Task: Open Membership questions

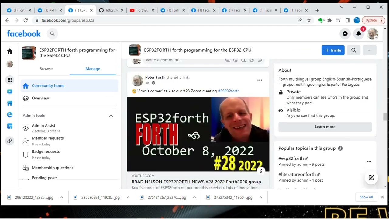Action: [x=69, y=168]
